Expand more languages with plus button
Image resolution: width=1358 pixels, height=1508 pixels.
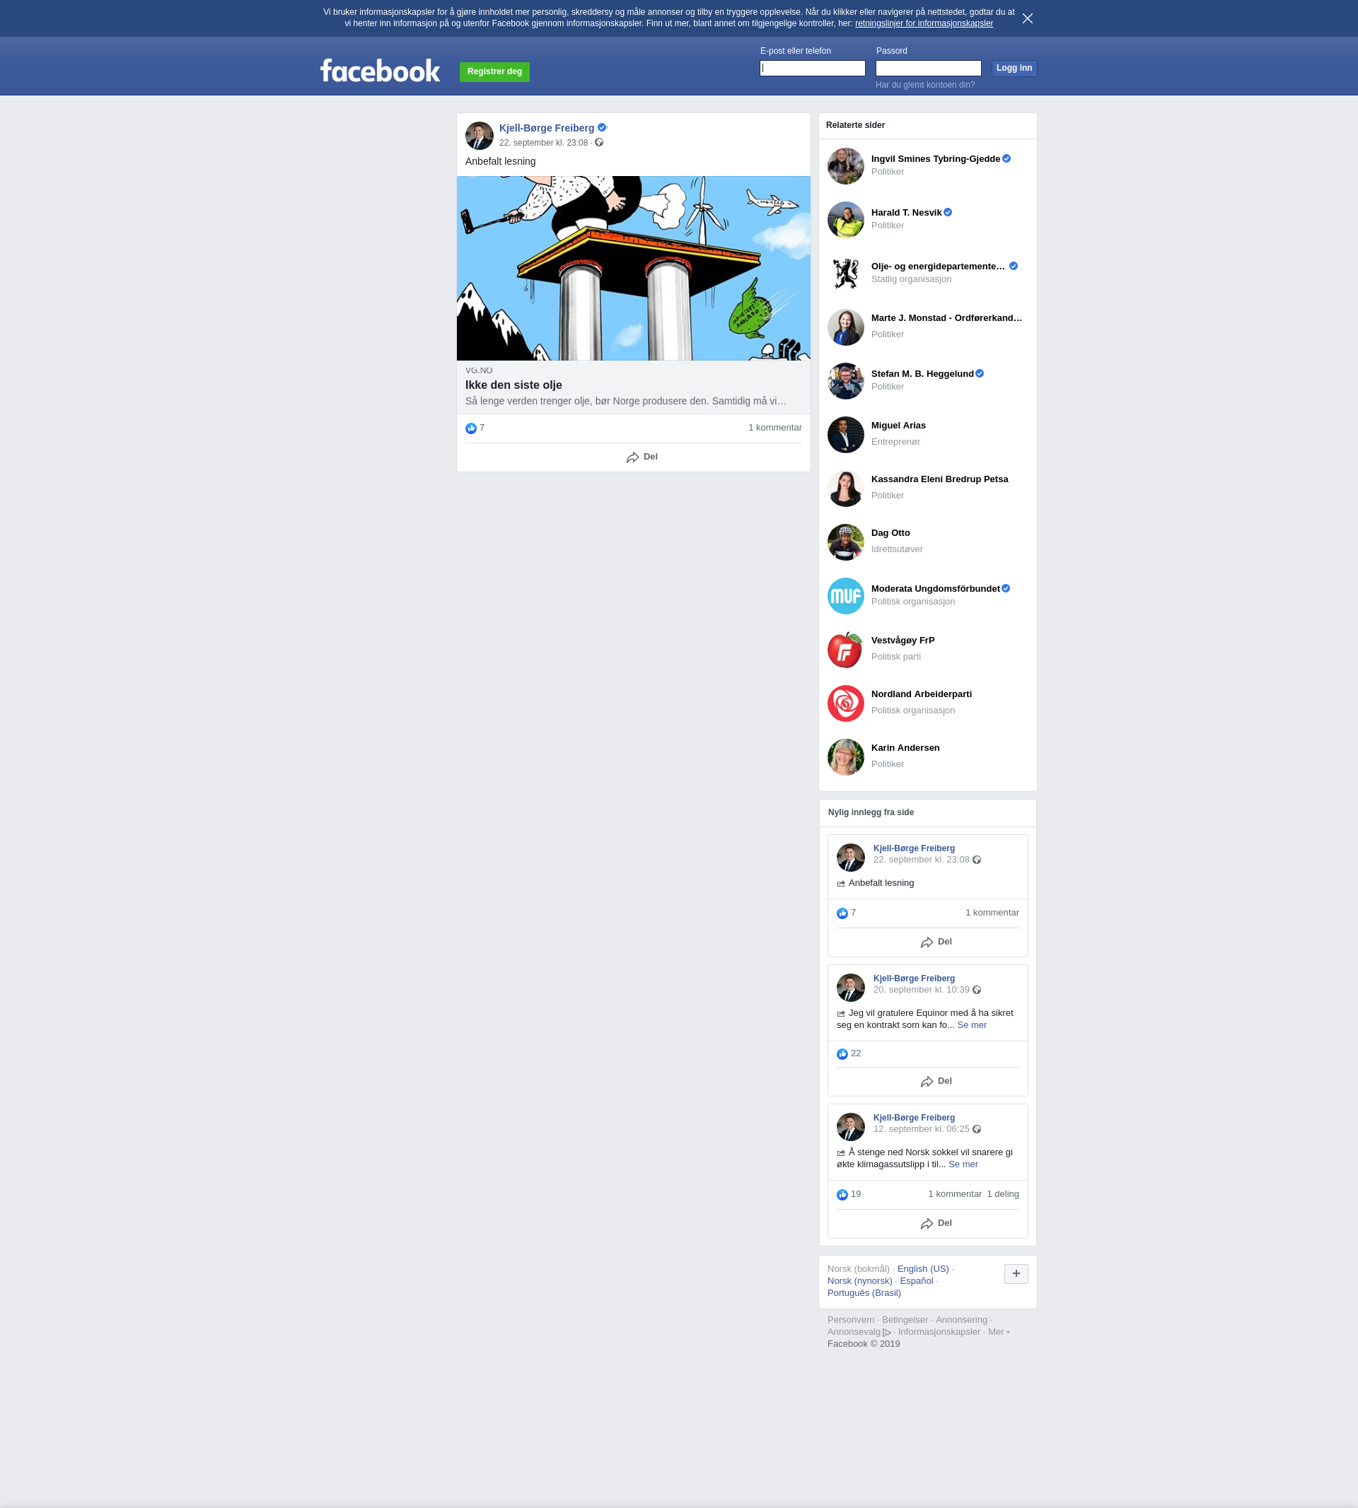click(1016, 1274)
